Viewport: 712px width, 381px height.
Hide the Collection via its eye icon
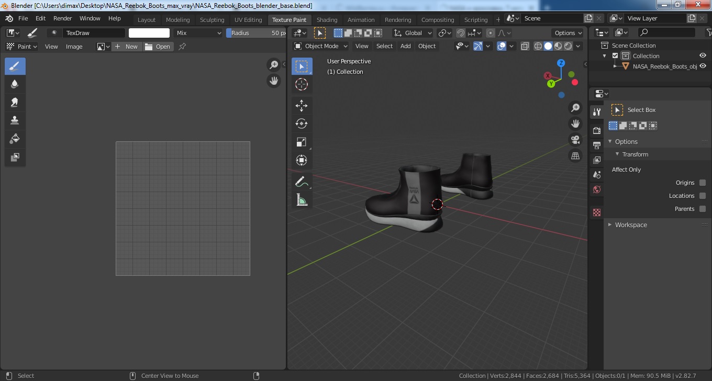703,56
